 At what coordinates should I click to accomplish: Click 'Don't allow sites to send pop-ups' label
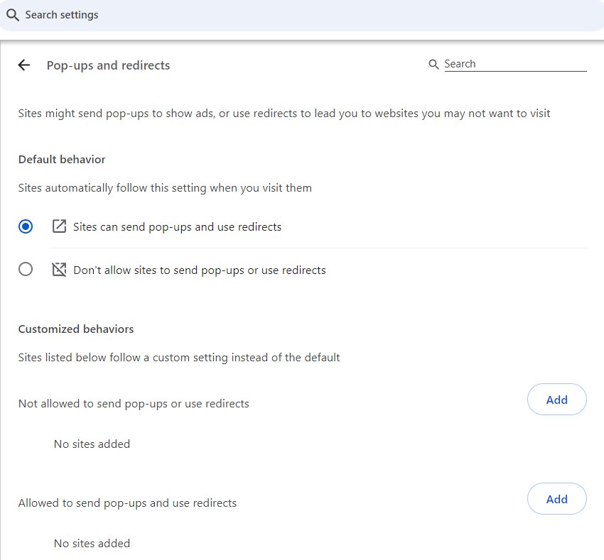200,270
